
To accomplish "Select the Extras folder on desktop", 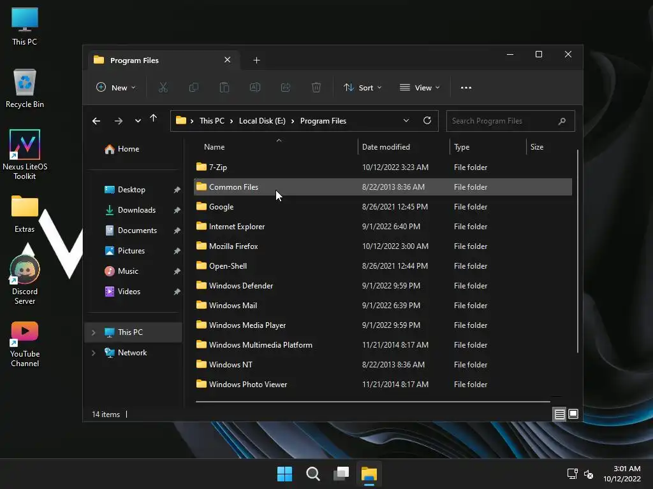I will point(25,214).
